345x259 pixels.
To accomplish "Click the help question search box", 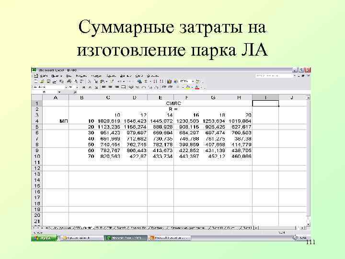I will 274,76.
